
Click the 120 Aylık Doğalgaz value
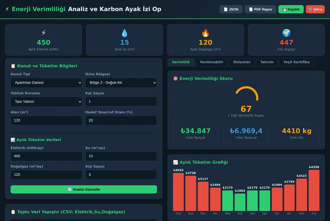pos(205,42)
